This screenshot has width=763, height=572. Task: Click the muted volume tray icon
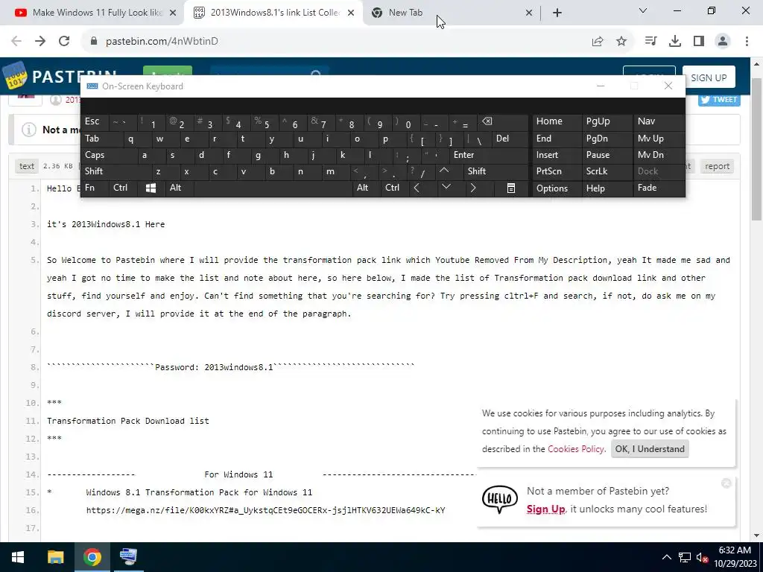[702, 557]
